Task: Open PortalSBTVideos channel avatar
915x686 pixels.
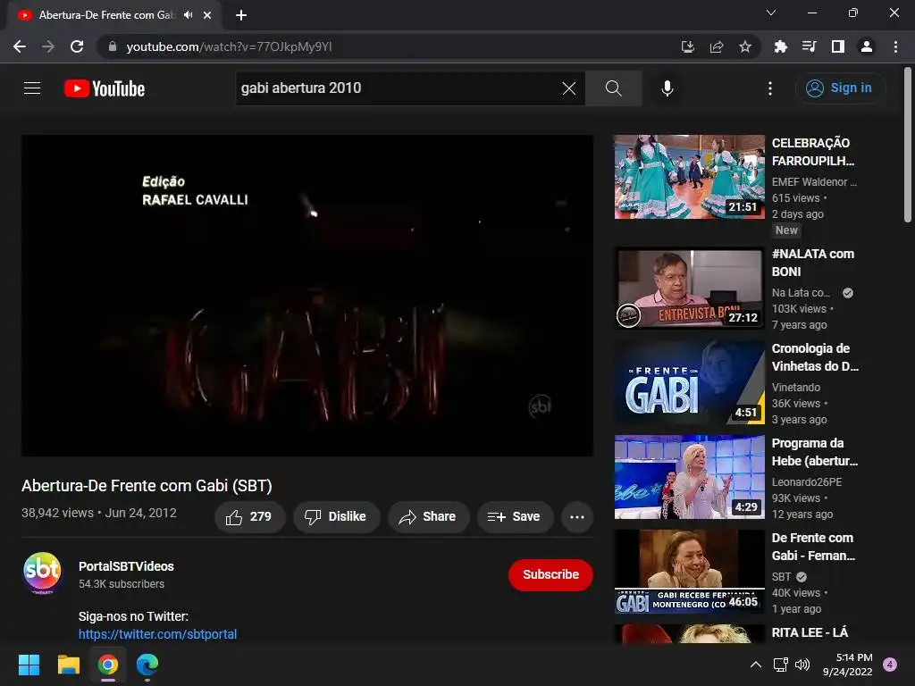Action: pyautogui.click(x=42, y=573)
